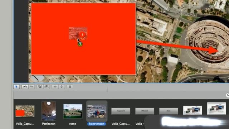The width and height of the screenshot is (229, 129).
Task: Click the undo curved arrow icon
Action: [25, 87]
